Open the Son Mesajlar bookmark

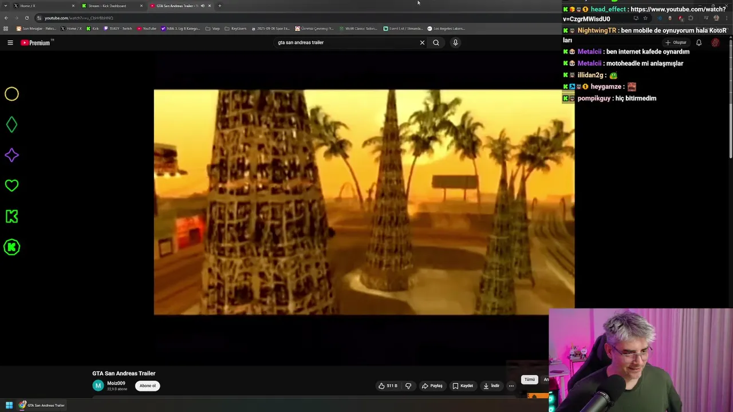pos(36,29)
